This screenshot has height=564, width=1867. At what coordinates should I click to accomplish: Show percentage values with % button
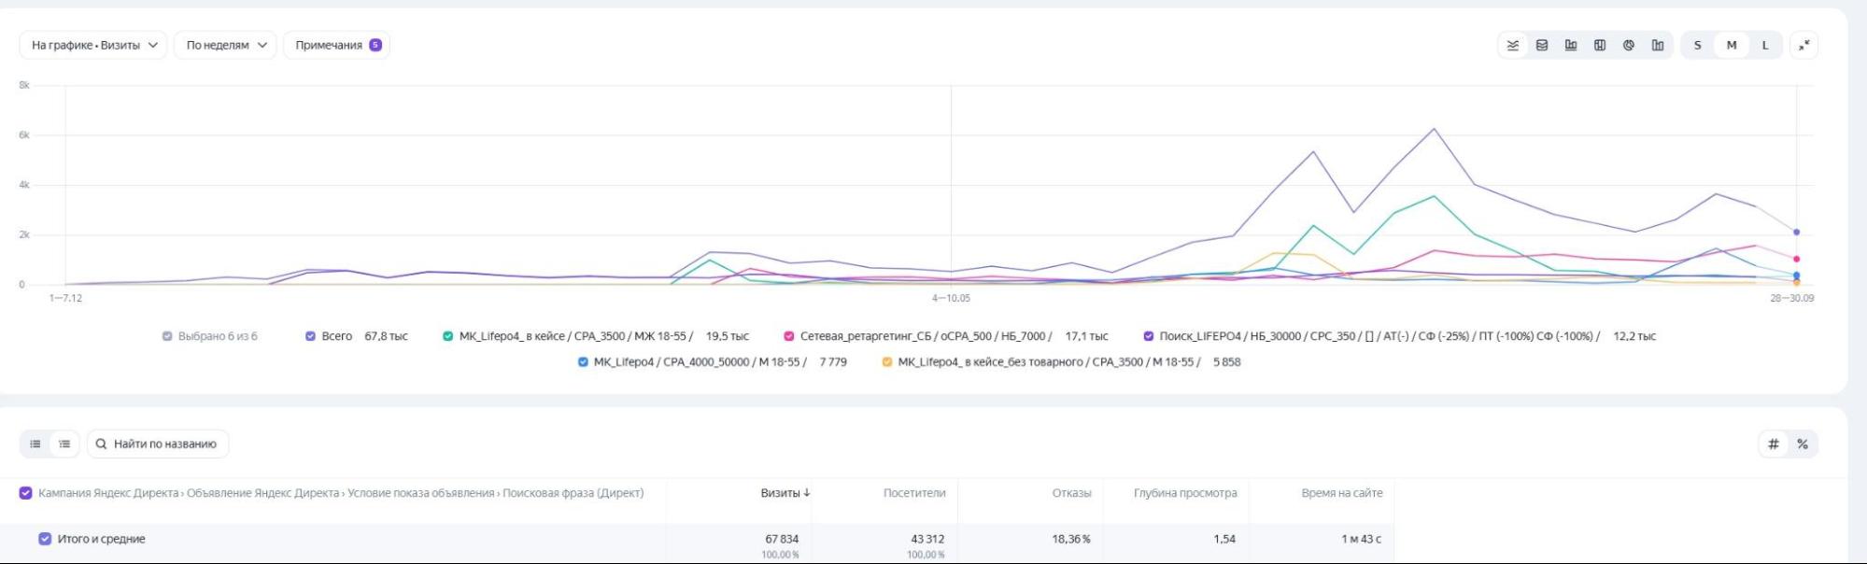pyautogui.click(x=1803, y=444)
